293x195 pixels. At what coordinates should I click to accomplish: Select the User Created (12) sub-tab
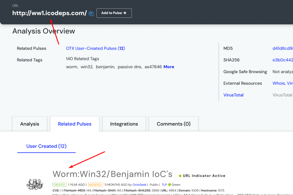coord(46,146)
